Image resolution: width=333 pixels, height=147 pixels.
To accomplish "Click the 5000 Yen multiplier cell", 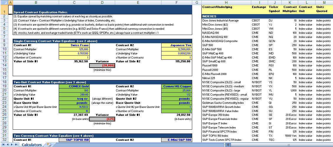I will coord(291,136).
